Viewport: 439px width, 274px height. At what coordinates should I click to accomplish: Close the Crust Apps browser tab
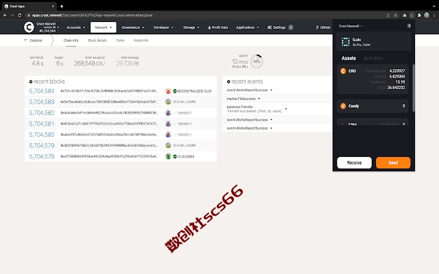coord(53,6)
